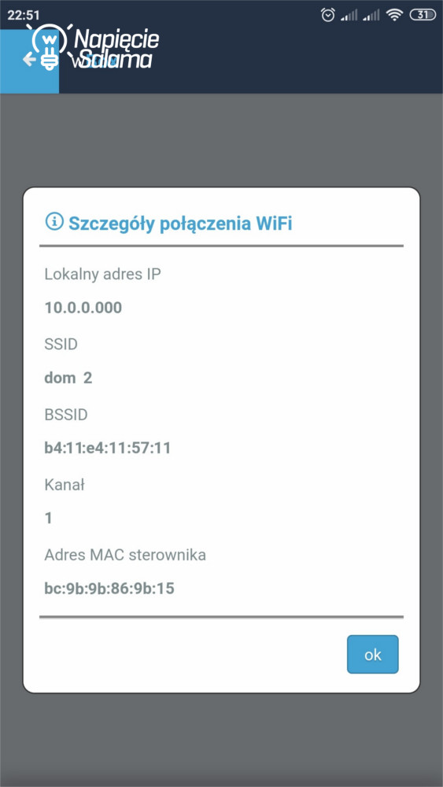Tap the info circle icon
Image resolution: width=443 pixels, height=787 pixels.
(x=53, y=220)
